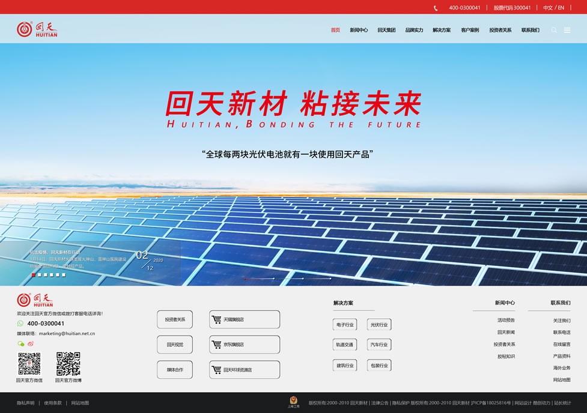Click the cart icon in the third store button

point(216,370)
